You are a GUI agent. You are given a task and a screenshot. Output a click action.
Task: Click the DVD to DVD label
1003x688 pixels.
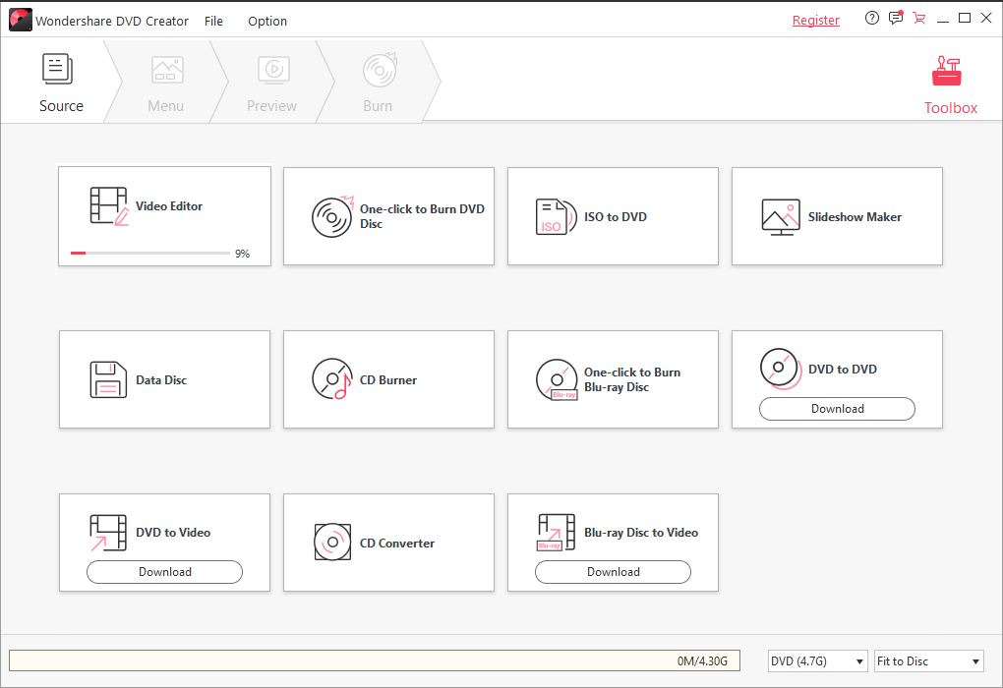tap(843, 369)
